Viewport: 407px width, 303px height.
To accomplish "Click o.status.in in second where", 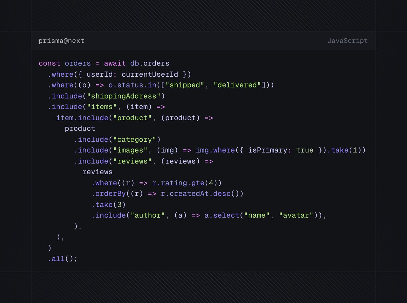I will pyautogui.click(x=132, y=85).
